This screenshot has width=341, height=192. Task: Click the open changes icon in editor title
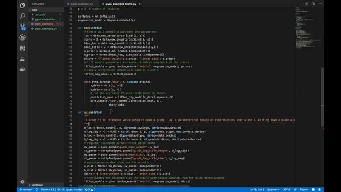pyautogui.click(x=306, y=4)
